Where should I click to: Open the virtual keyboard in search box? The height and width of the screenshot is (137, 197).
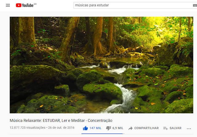pyautogui.click(x=195, y=5)
